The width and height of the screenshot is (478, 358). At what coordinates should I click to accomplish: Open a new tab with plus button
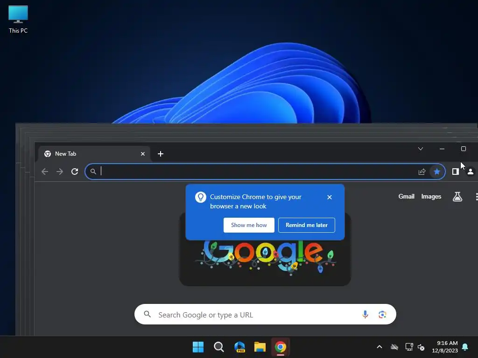point(161,154)
